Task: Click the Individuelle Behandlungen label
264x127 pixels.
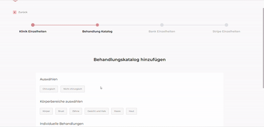Action: (62, 124)
